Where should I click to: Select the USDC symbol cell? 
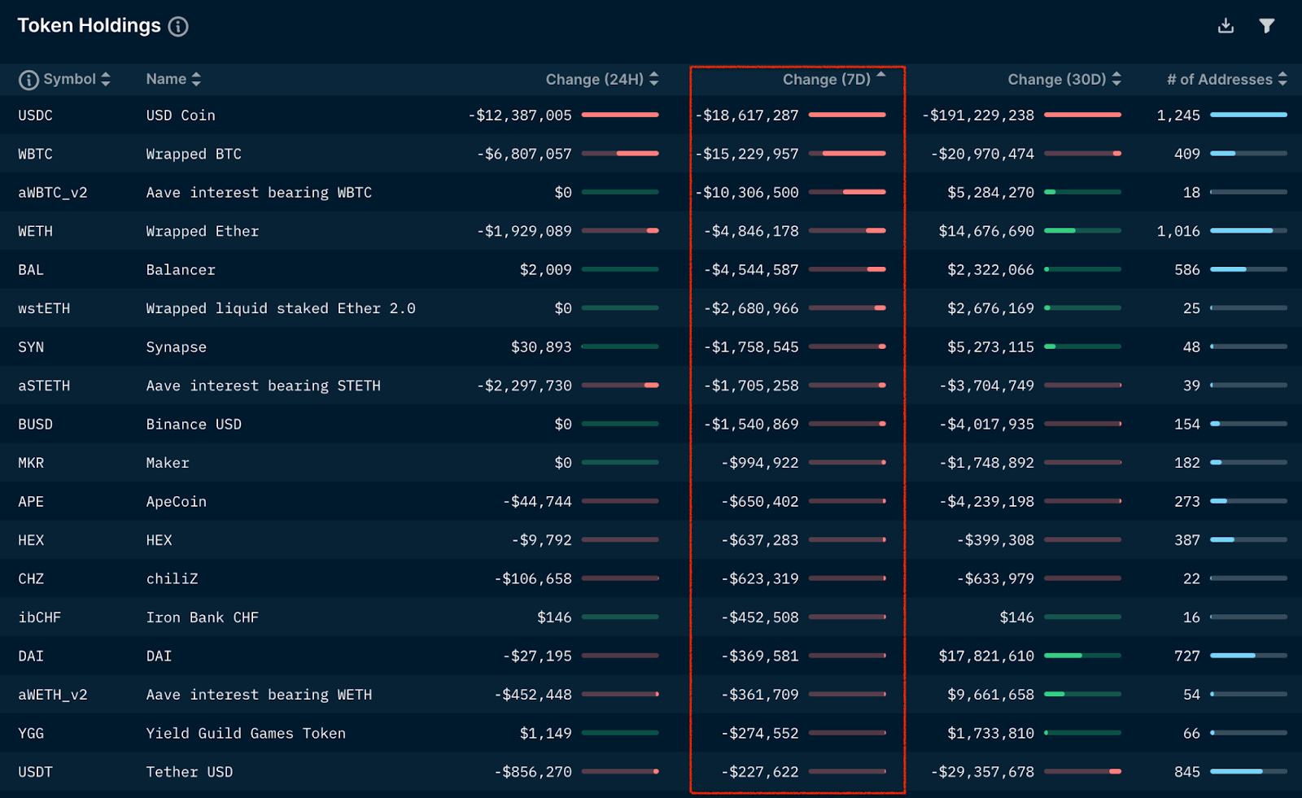(36, 116)
